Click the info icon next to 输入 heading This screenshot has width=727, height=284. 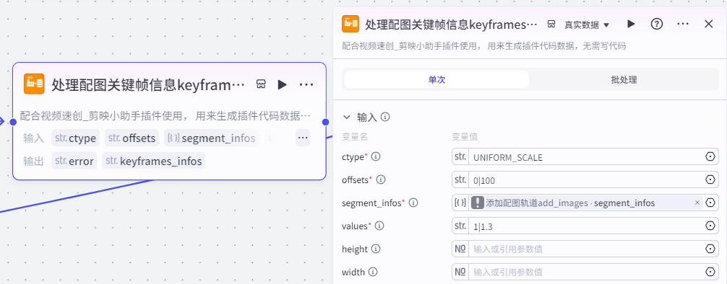click(x=385, y=117)
